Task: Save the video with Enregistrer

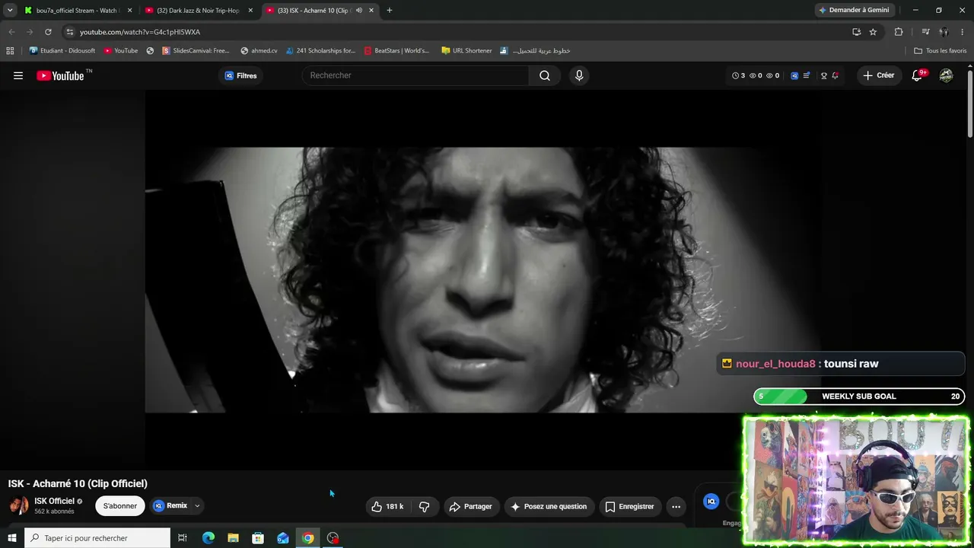Action: (x=629, y=506)
